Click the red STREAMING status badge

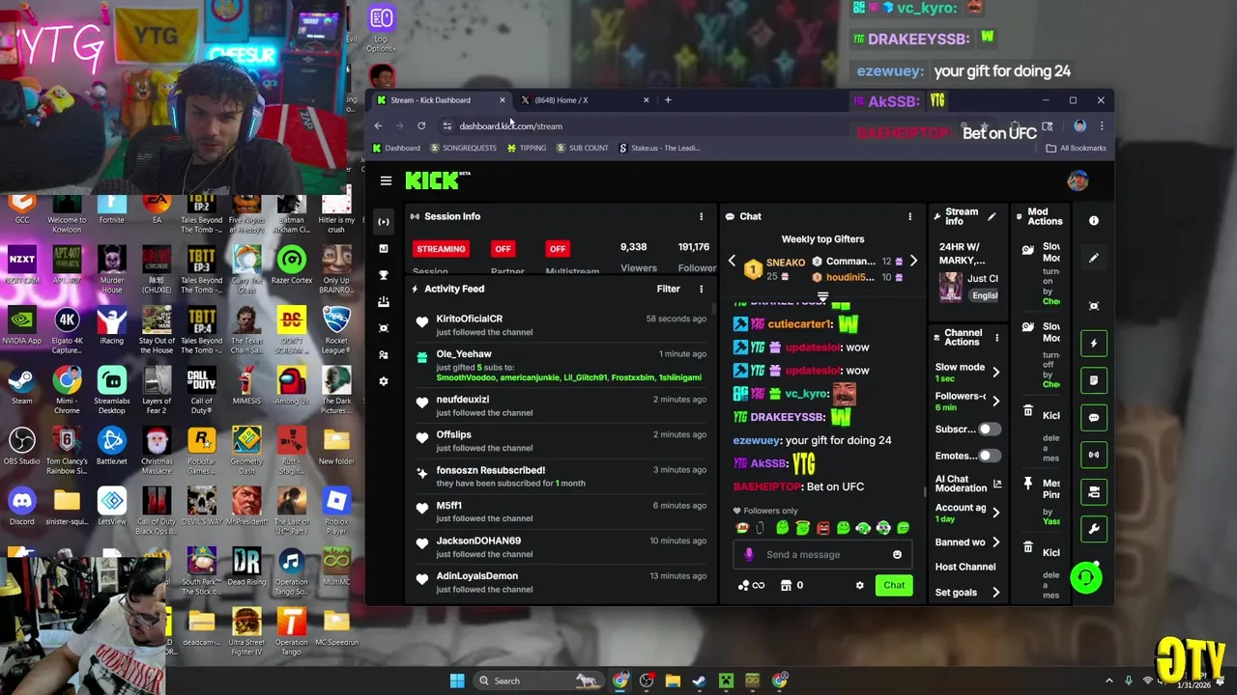point(441,249)
